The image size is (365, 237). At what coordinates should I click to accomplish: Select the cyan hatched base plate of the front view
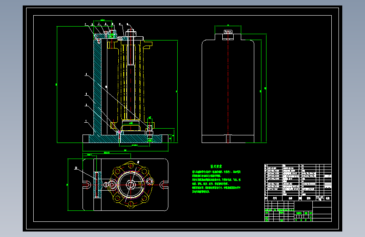point(125,139)
